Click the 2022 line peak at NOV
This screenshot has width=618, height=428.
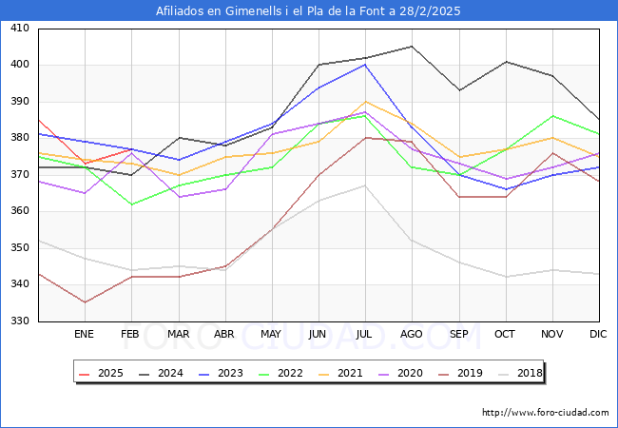pos(553,116)
